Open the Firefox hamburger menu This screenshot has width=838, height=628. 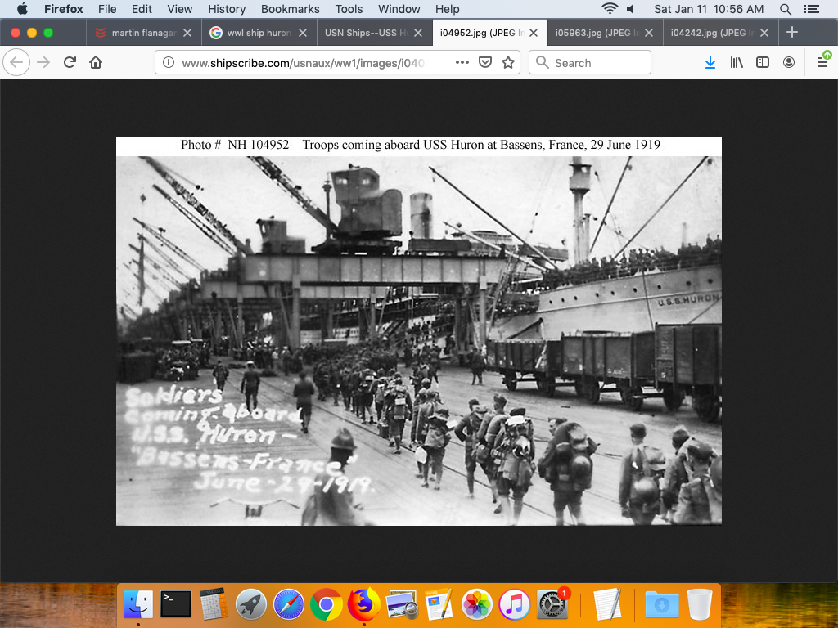[x=822, y=62]
